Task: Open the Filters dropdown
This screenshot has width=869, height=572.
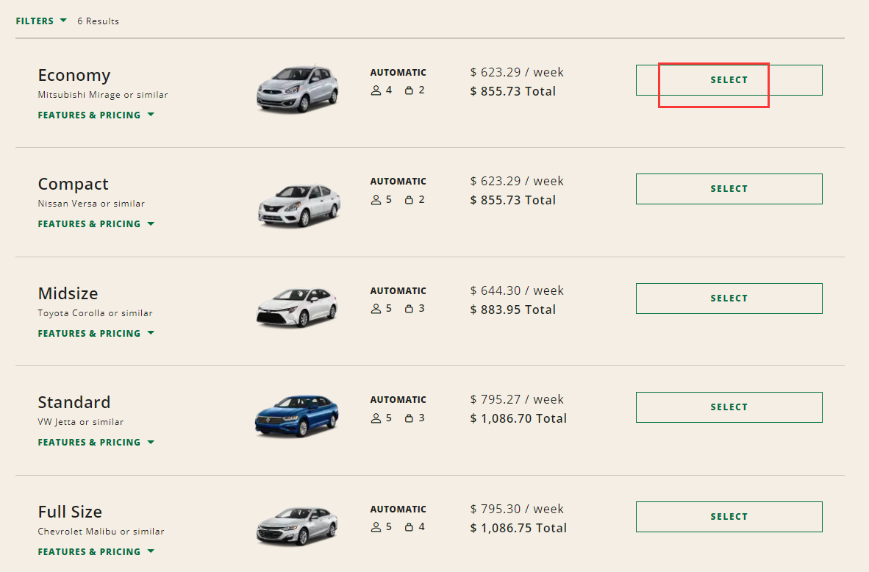Action: [40, 21]
